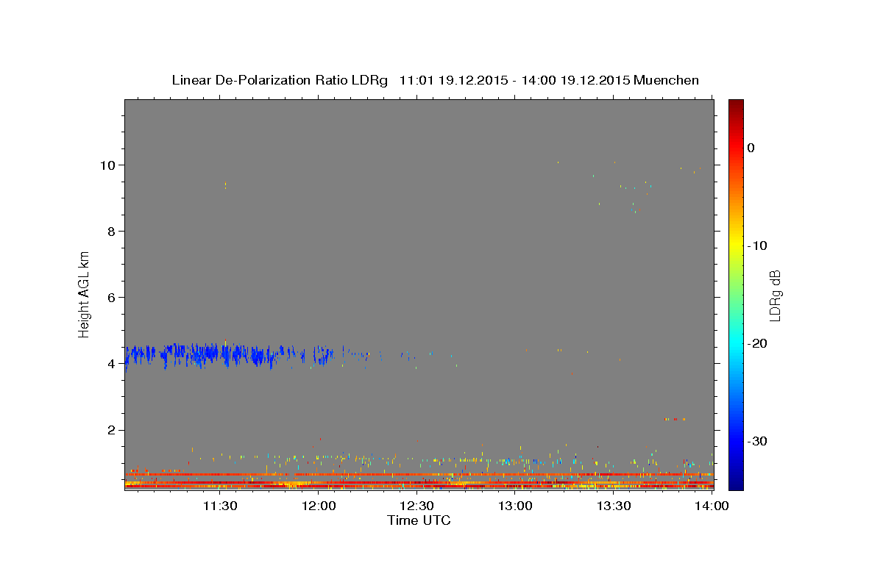Screen dimensions: 883x588
Task: Click the 12:00 time axis label
Action: 319,506
